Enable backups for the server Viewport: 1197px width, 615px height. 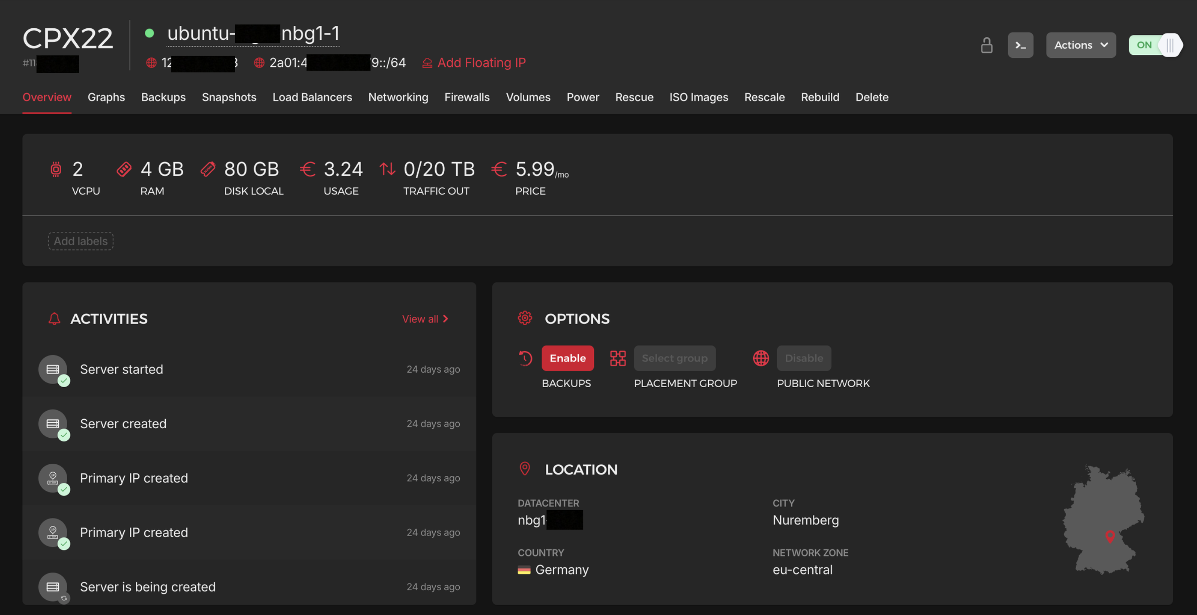(x=567, y=358)
